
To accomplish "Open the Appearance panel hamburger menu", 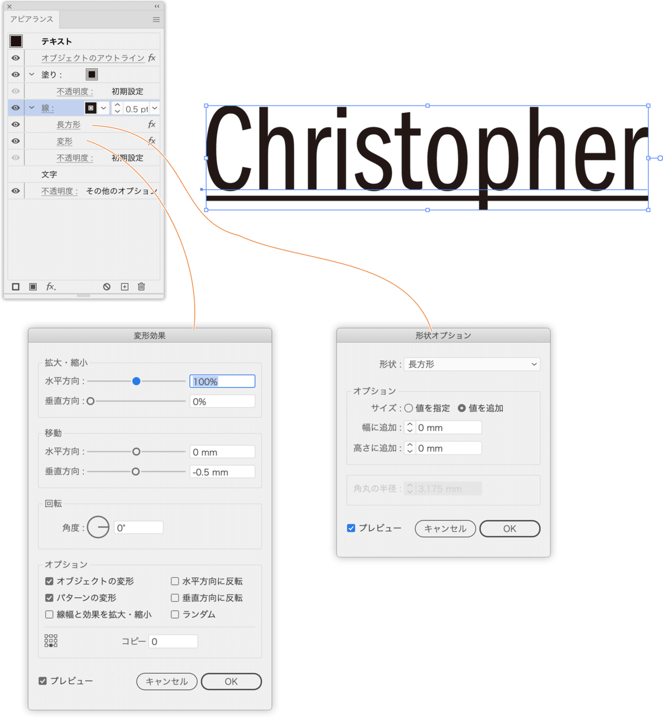I will (x=156, y=19).
